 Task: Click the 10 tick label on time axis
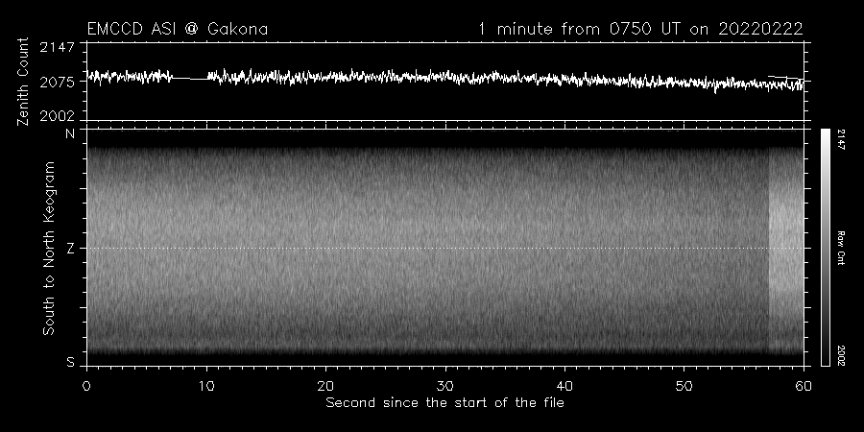coord(206,386)
